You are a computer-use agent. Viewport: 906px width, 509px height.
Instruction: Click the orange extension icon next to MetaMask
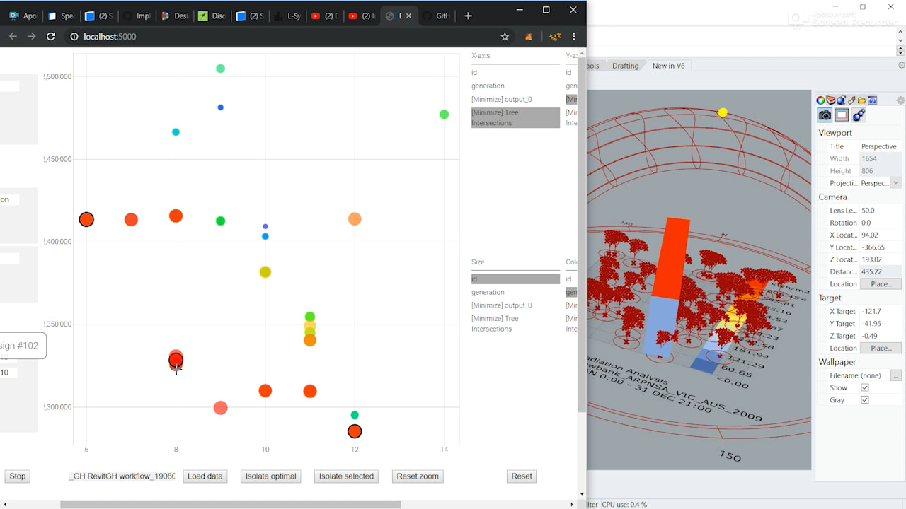point(555,37)
